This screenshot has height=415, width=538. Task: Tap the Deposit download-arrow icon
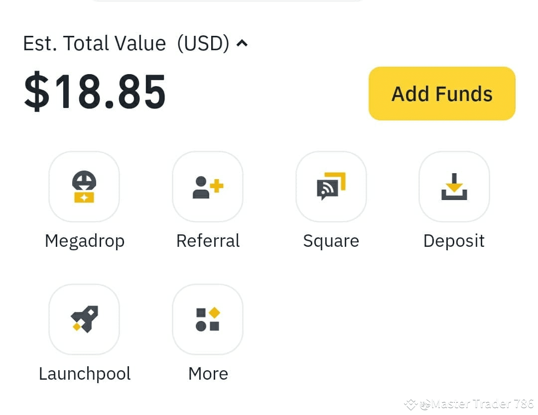pyautogui.click(x=454, y=187)
